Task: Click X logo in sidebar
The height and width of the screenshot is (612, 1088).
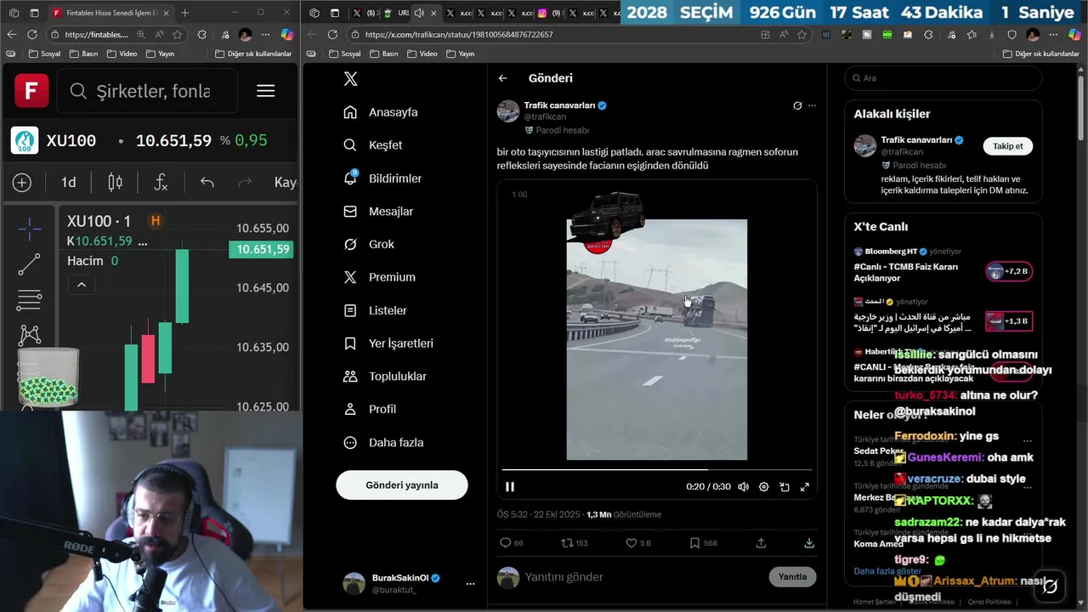Action: click(350, 79)
